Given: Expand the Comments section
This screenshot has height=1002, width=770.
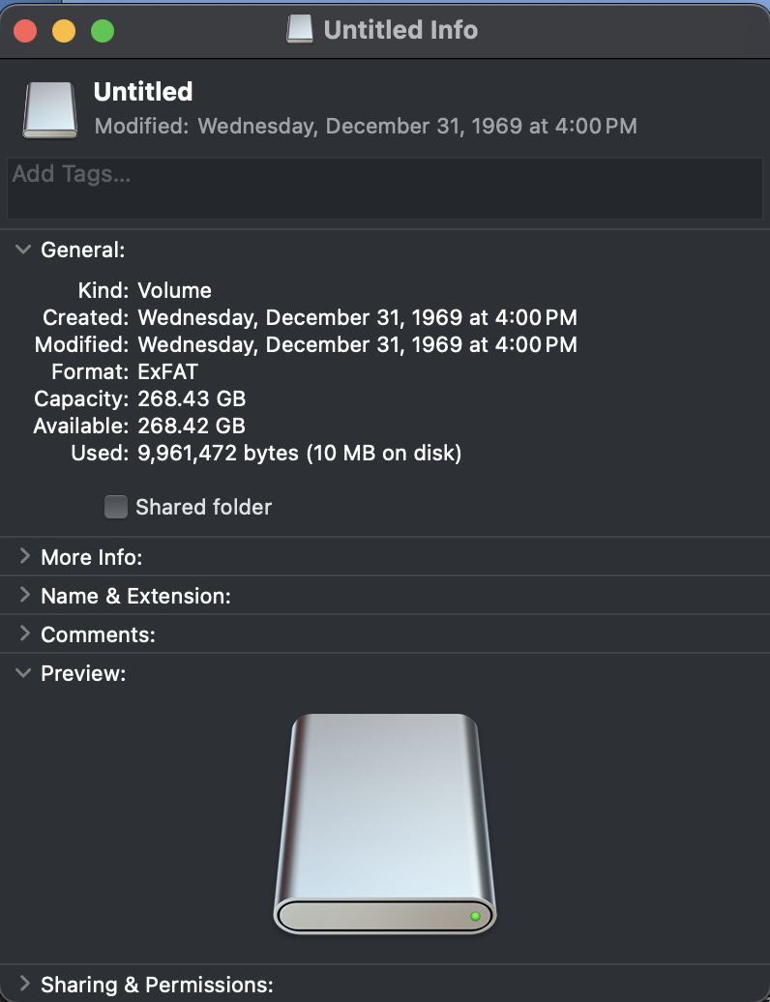Looking at the screenshot, I should tap(24, 634).
